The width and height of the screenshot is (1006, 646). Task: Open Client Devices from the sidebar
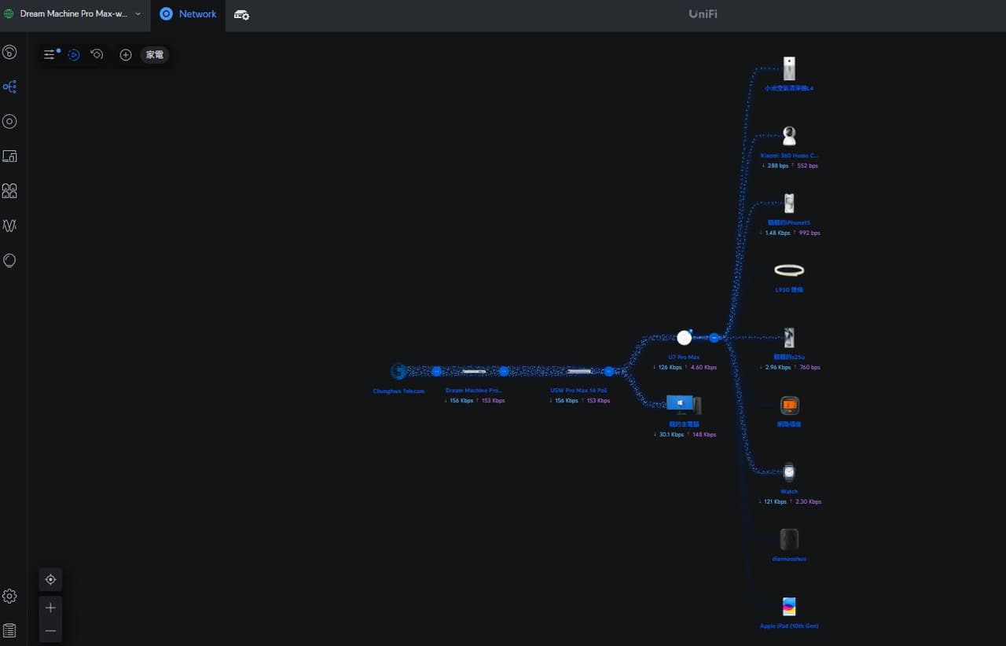(9, 156)
